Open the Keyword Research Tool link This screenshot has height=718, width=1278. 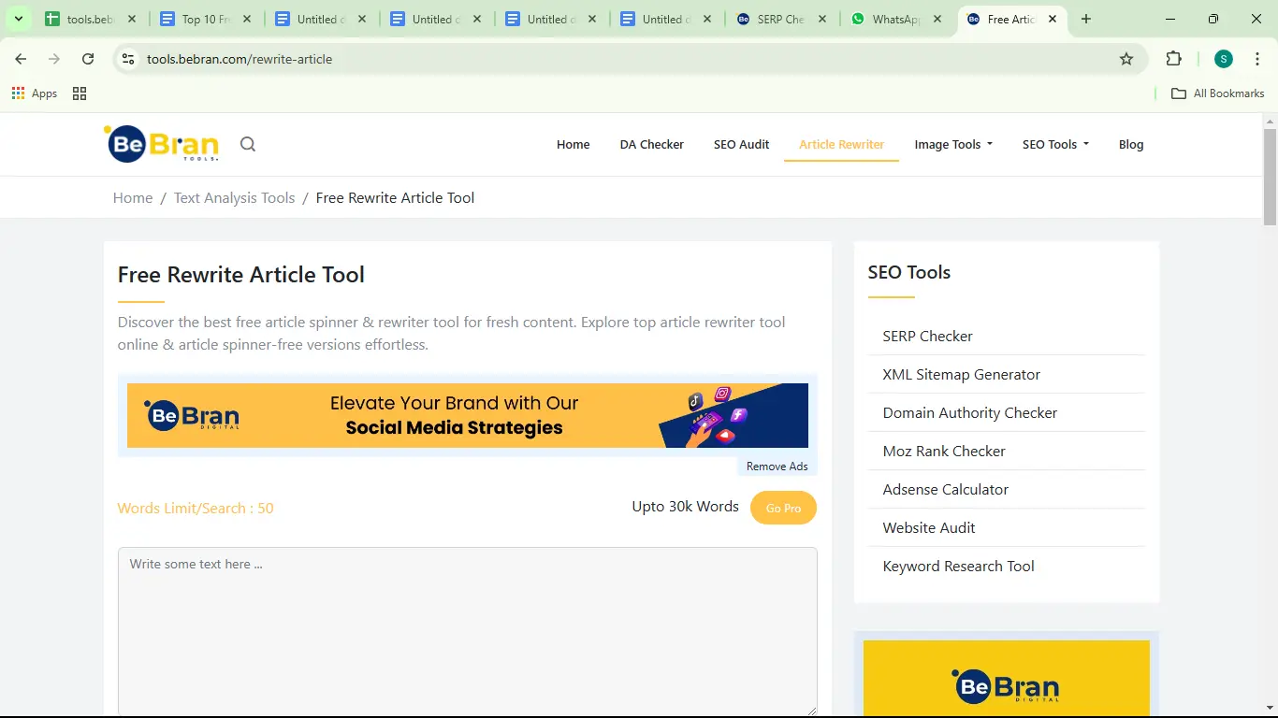pyautogui.click(x=958, y=566)
